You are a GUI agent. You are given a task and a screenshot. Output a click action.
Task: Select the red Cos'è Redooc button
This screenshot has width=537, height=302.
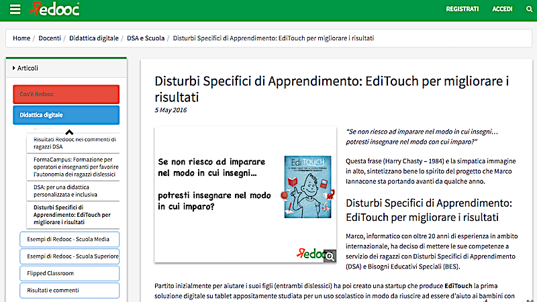pyautogui.click(x=66, y=94)
